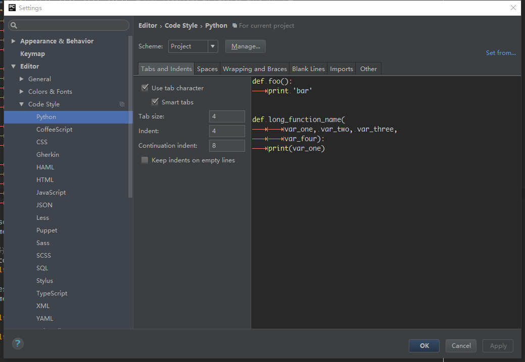
Task: Select JavaScript code style
Action: (51, 193)
